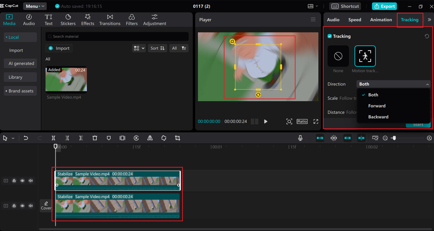Click the Shortcut button

(x=345, y=6)
